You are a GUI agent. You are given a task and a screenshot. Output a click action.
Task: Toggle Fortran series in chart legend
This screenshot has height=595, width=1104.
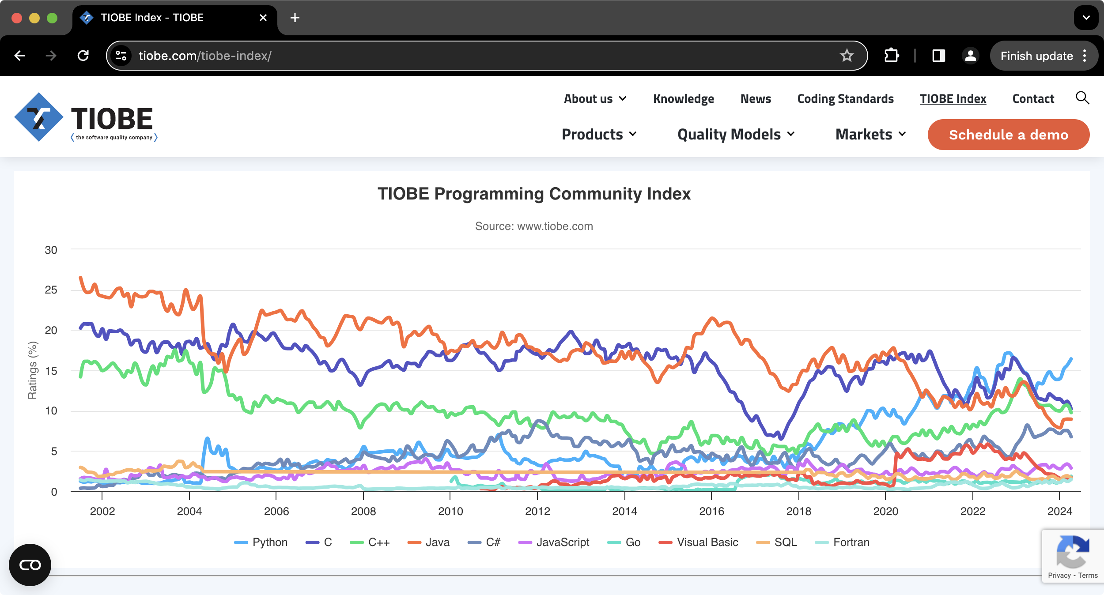842,542
